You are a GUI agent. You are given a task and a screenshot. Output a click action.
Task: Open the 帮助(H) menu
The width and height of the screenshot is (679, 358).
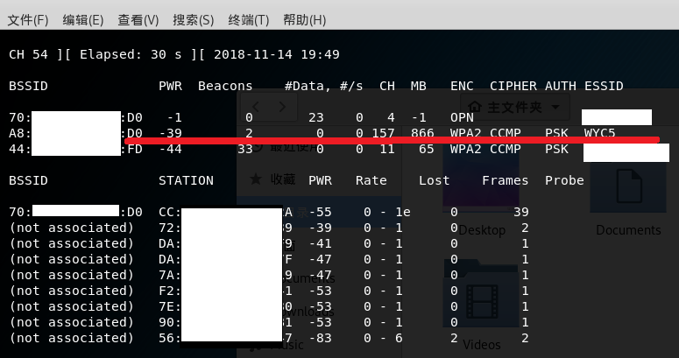305,19
